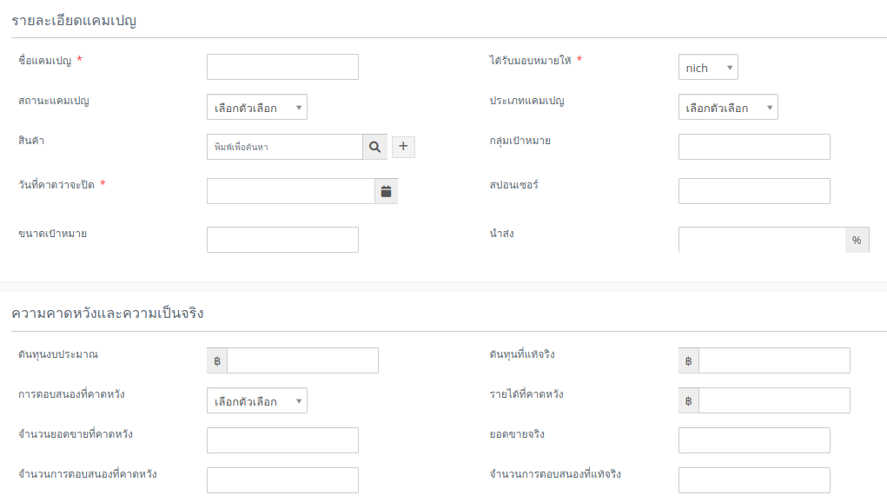Screen dimensions: 887x502
Task: Click the ชื่อแคมเปญ text field
Action: [282, 67]
